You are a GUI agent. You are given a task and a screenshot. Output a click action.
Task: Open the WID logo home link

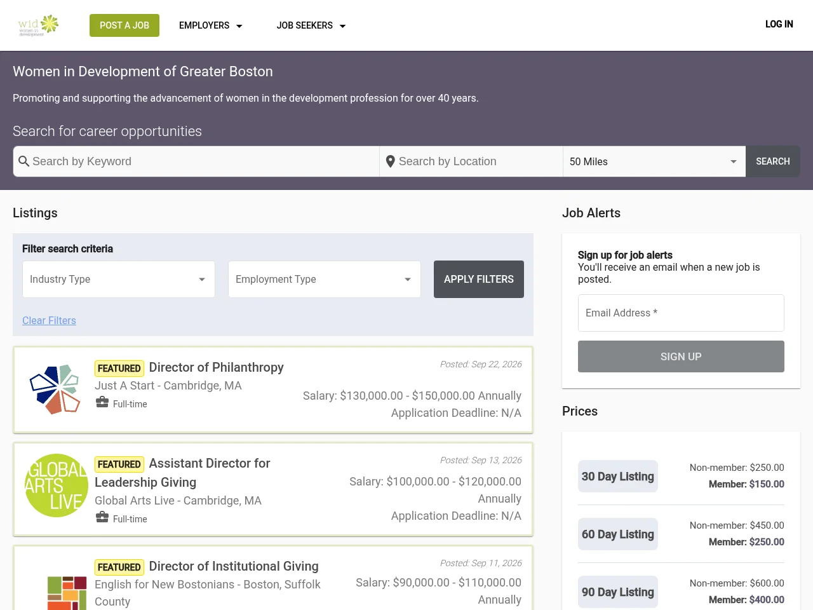pyautogui.click(x=39, y=25)
